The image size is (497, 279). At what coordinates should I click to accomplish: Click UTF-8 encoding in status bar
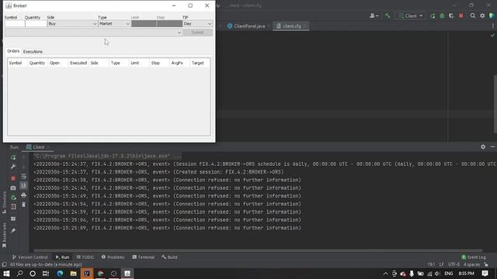coord(454,264)
